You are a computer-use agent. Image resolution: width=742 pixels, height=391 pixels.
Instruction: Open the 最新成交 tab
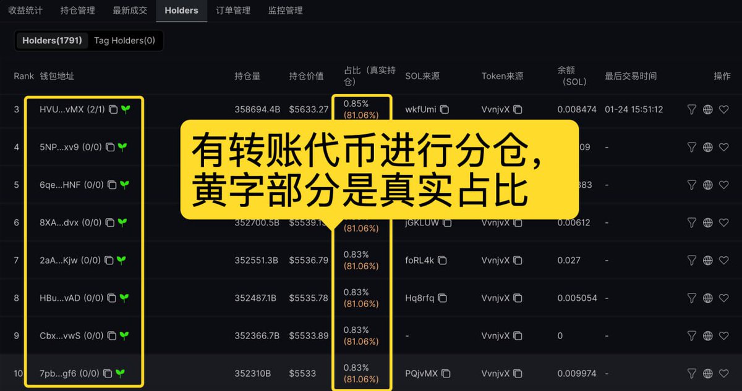(130, 11)
